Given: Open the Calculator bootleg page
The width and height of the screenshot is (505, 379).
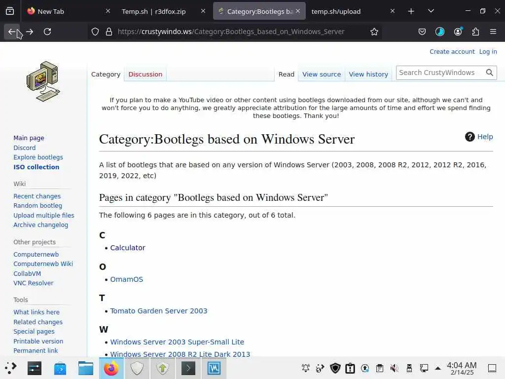Looking at the screenshot, I should point(128,248).
